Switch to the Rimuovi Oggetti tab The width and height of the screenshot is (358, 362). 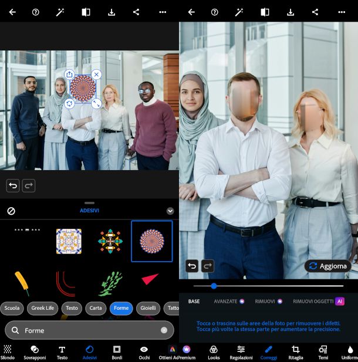(x=317, y=301)
